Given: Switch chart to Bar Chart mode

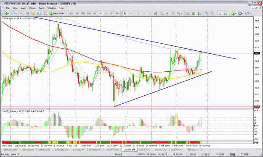Looking at the screenshot, I should pos(188,13).
